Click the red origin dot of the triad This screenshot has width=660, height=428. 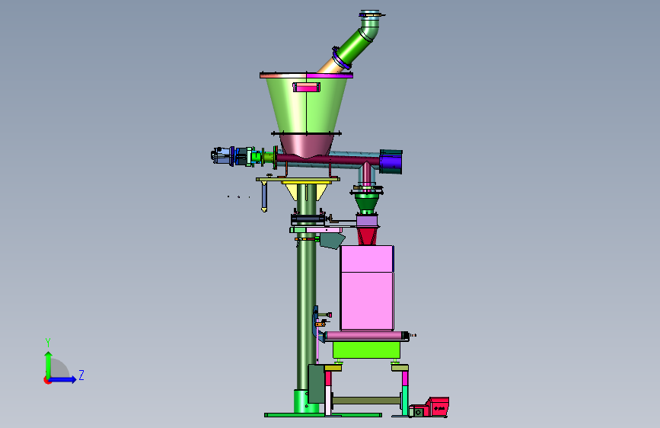pos(47,380)
